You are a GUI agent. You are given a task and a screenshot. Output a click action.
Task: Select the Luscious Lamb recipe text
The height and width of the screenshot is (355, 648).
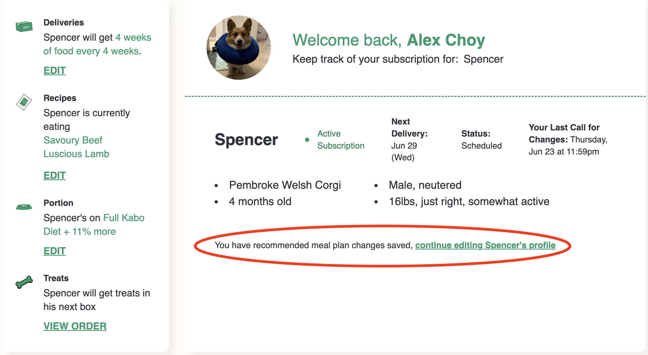click(x=76, y=154)
